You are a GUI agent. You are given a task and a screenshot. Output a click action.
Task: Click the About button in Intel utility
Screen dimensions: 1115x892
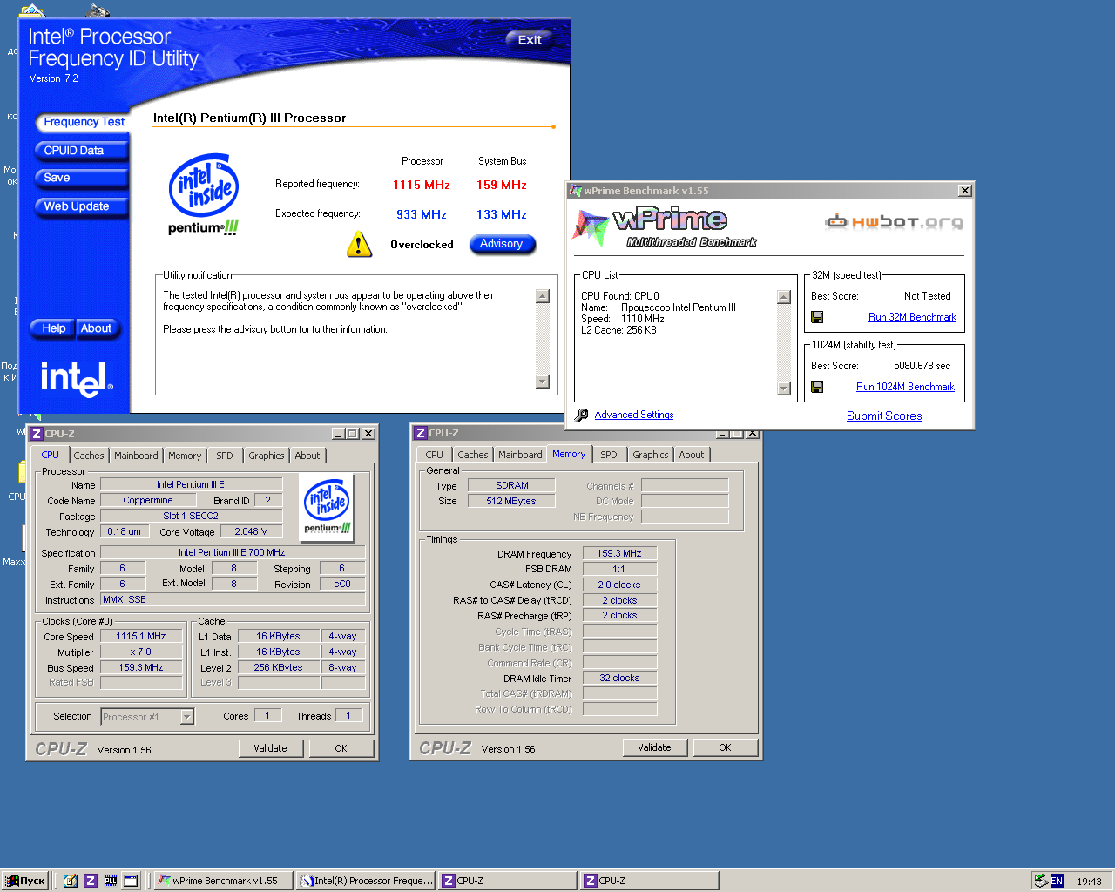click(96, 328)
